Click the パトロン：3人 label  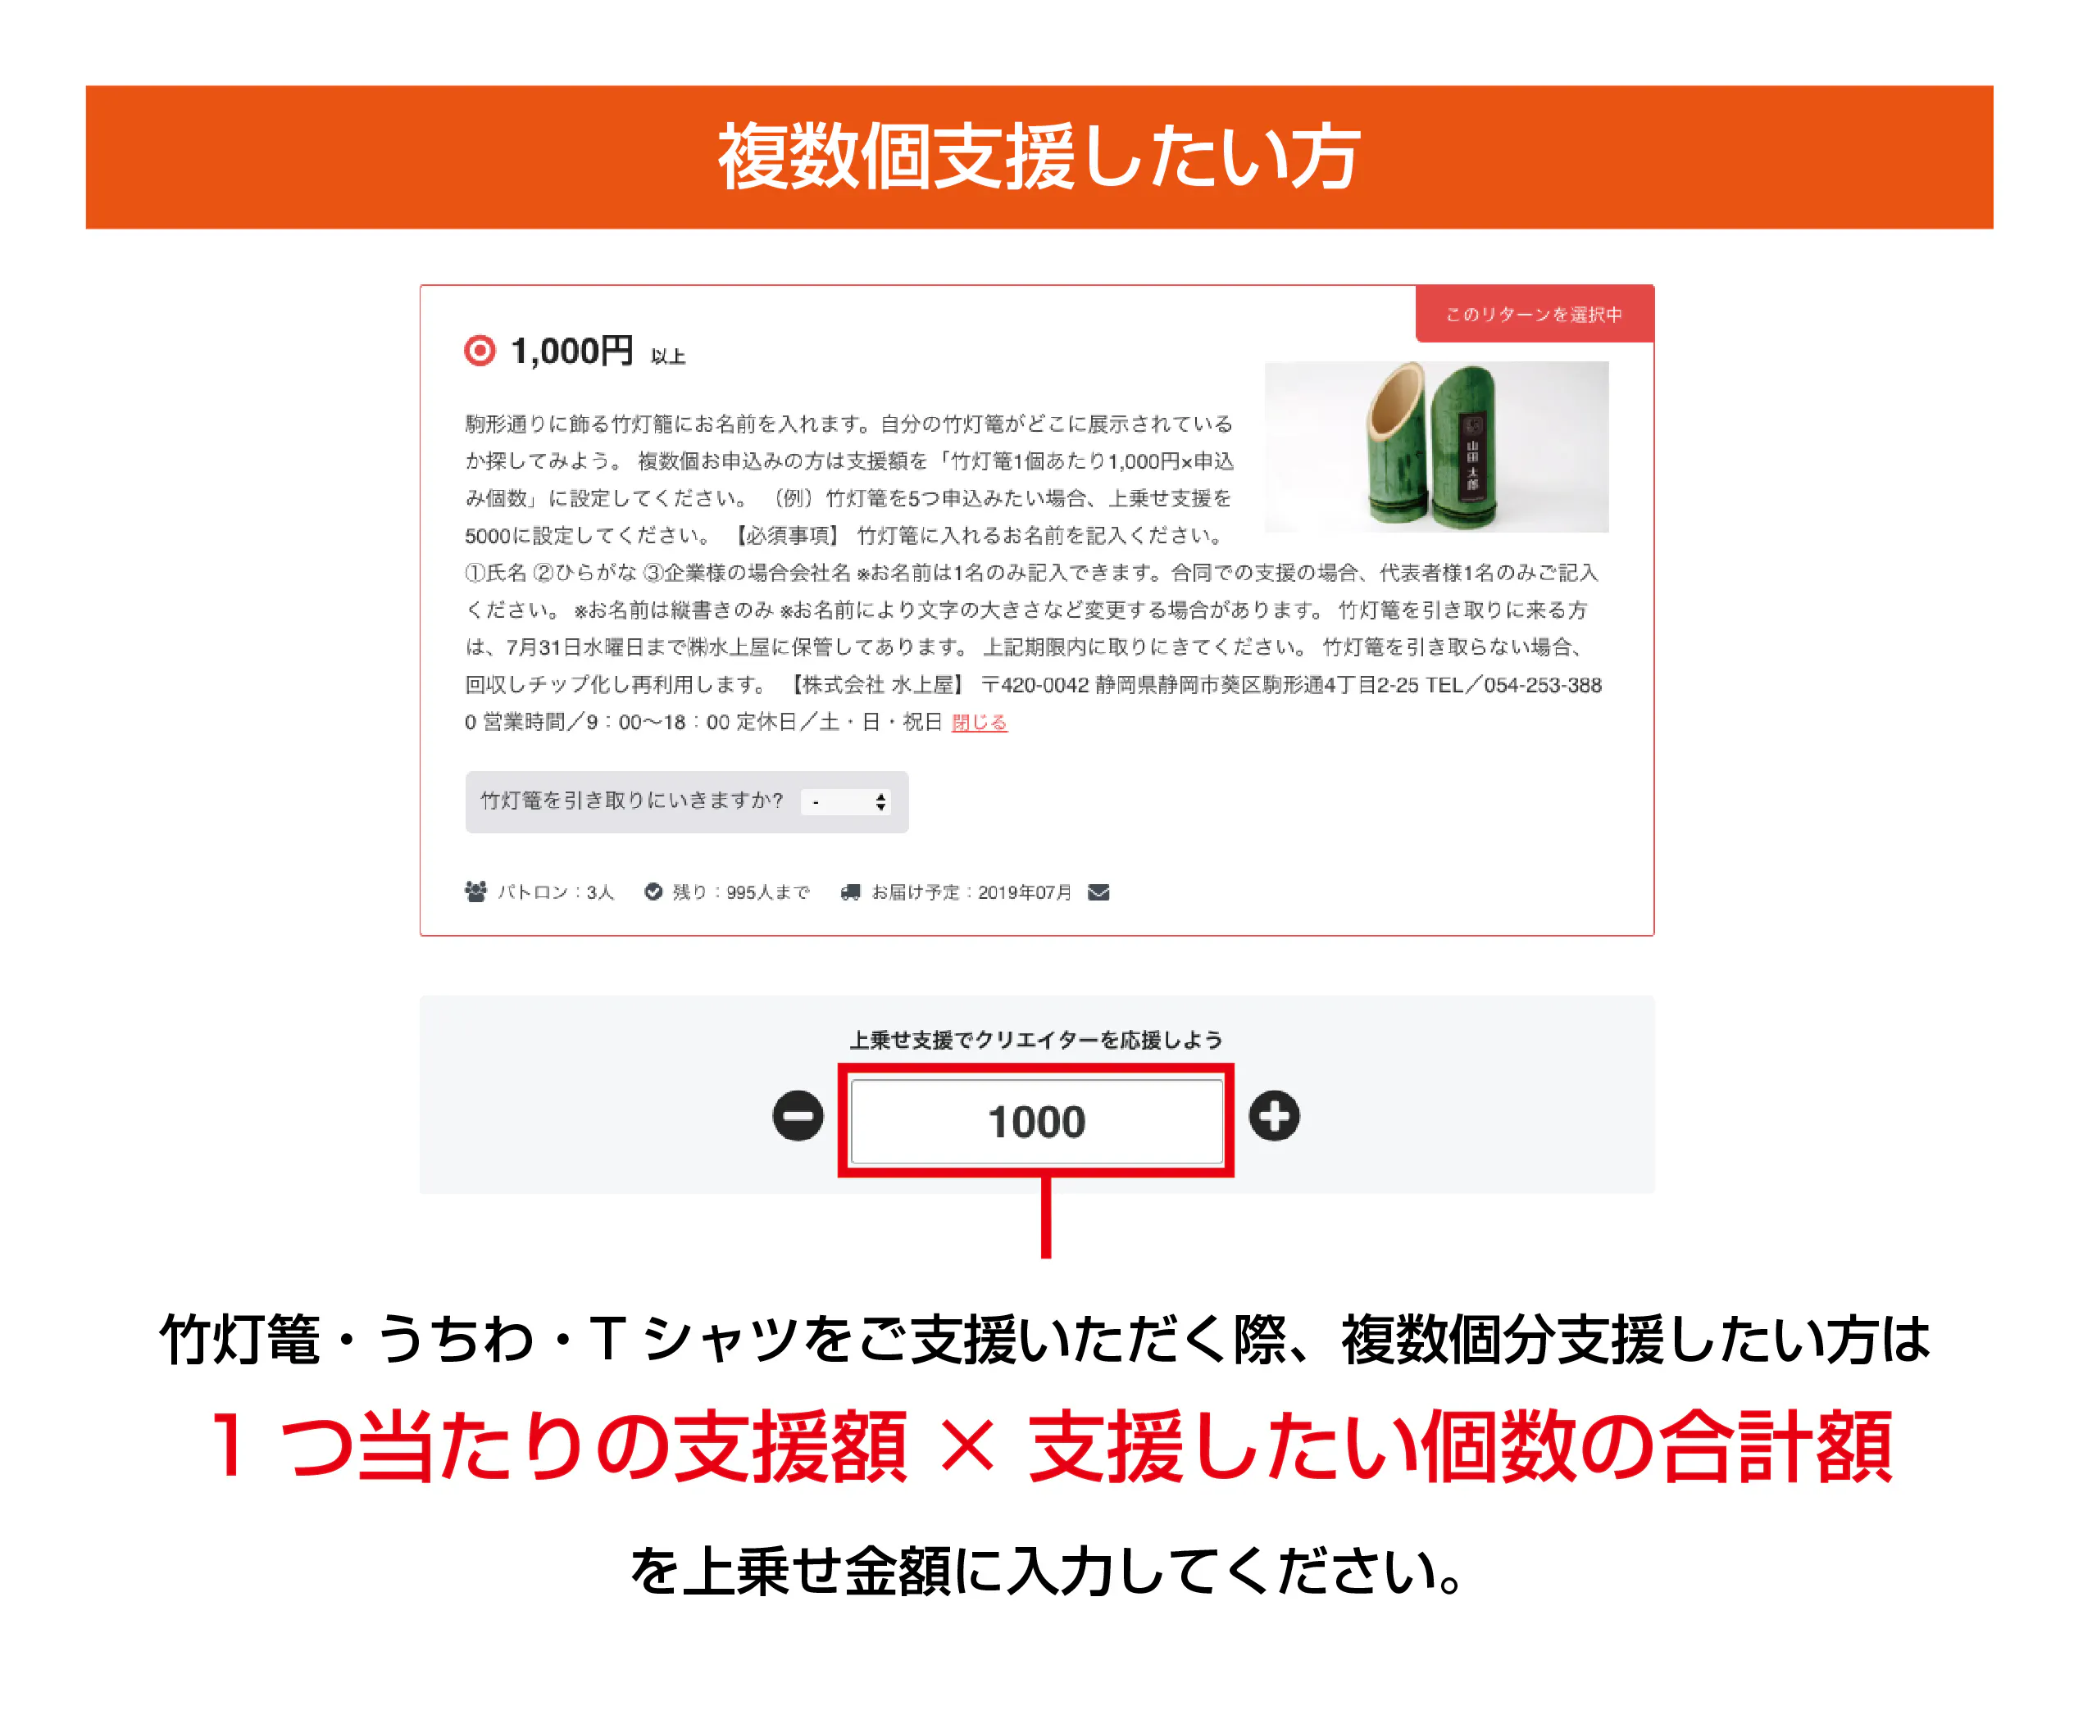[556, 892]
